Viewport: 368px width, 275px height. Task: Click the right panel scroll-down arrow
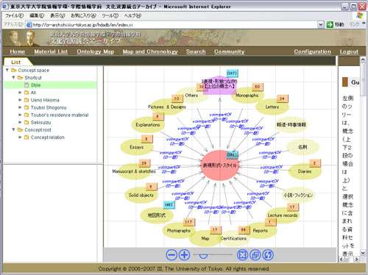click(x=363, y=252)
